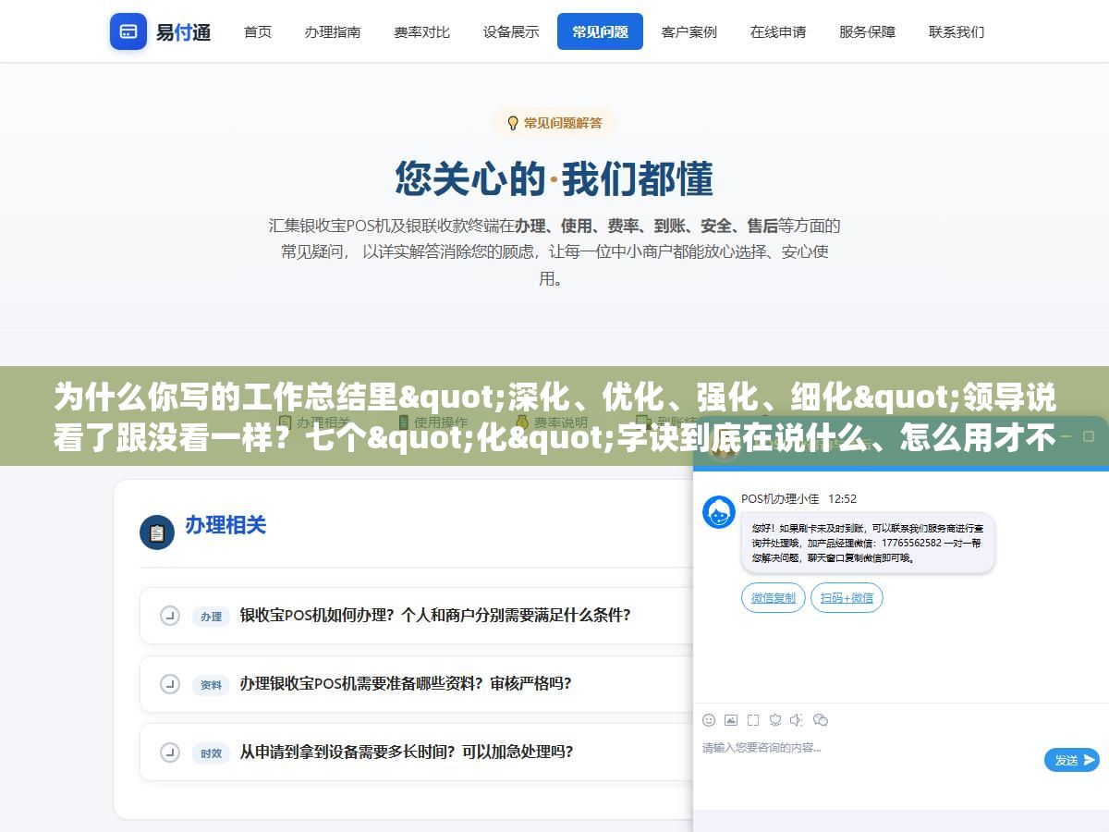Image resolution: width=1109 pixels, height=832 pixels.
Task: Open 服务保障 navigation item
Action: tap(867, 31)
